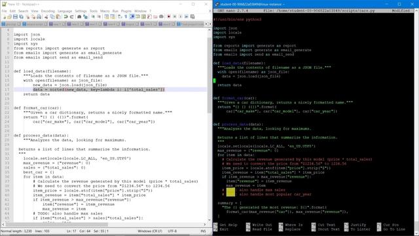419x236 pixels.
Task: Open the Replace dialog toolbar icon
Action: coord(85,16)
